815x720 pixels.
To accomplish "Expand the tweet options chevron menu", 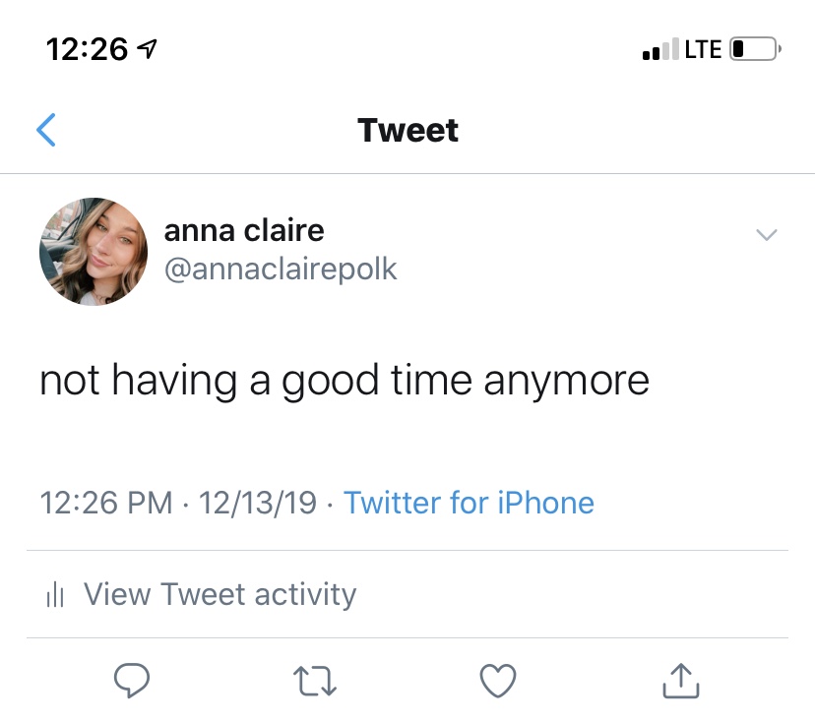I will coord(765,235).
